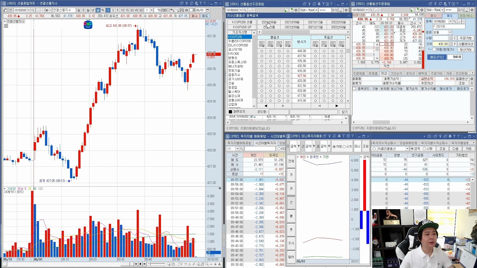
Task: Click the 닫기 button in the search dialog
Action: point(344,112)
